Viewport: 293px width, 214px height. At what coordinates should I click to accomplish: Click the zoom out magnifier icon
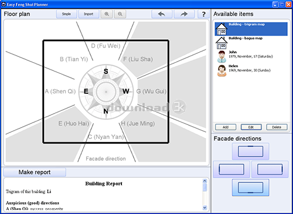click(120, 14)
